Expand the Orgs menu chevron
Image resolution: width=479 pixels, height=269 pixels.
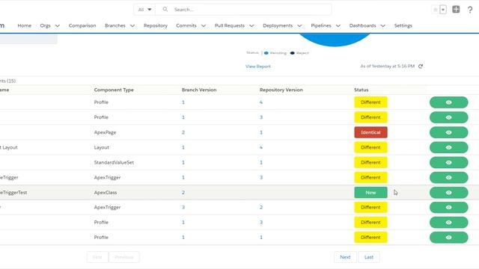click(58, 26)
